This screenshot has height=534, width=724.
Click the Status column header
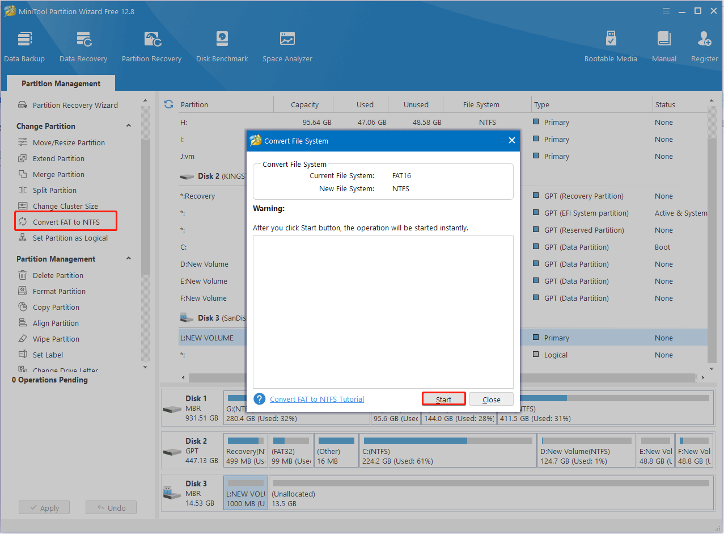681,104
